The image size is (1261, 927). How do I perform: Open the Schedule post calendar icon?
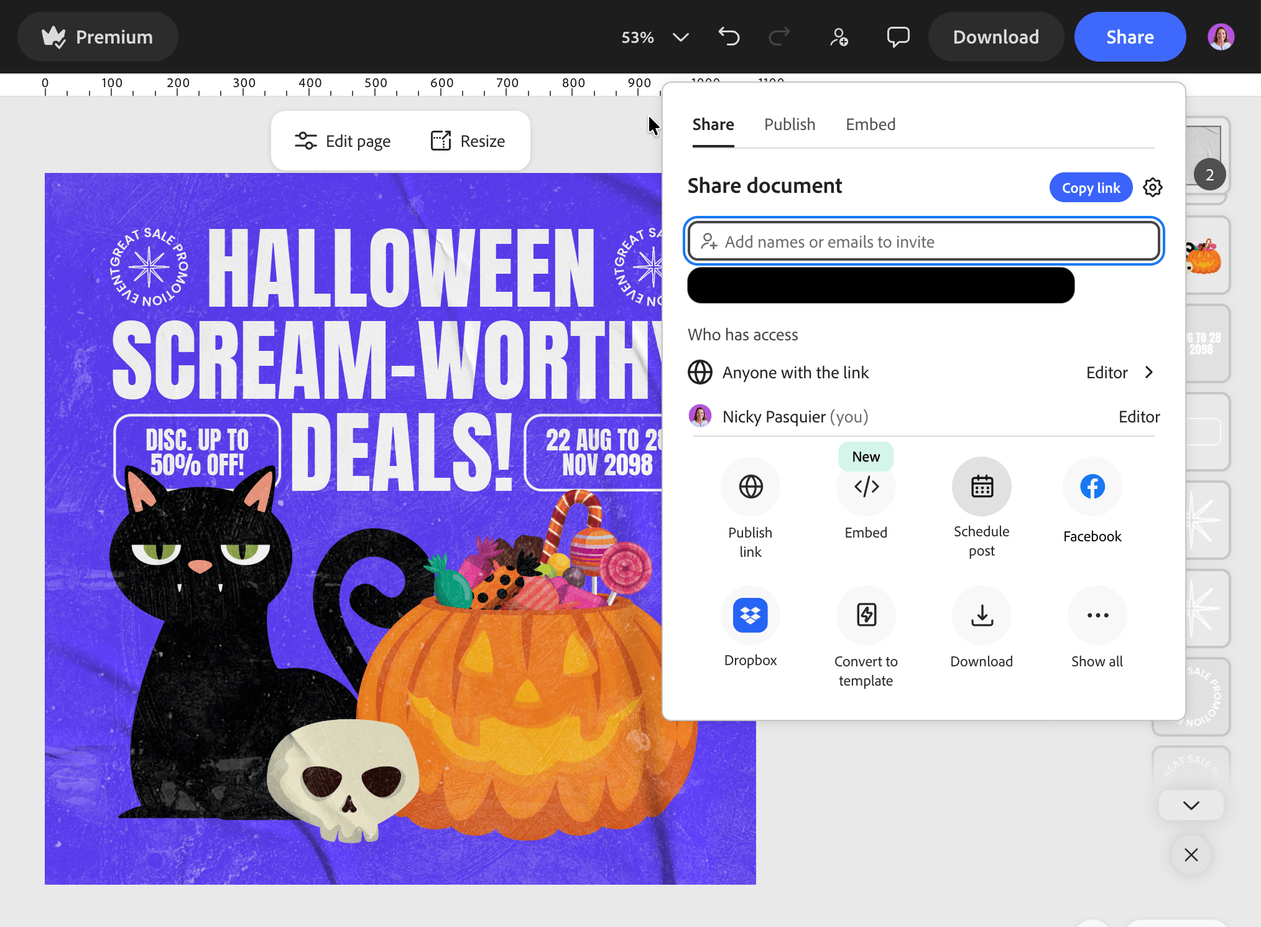[x=982, y=487]
